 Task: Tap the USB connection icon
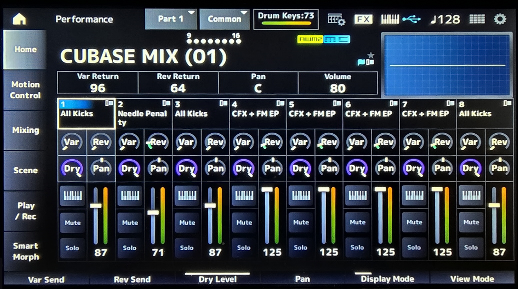tap(411, 19)
